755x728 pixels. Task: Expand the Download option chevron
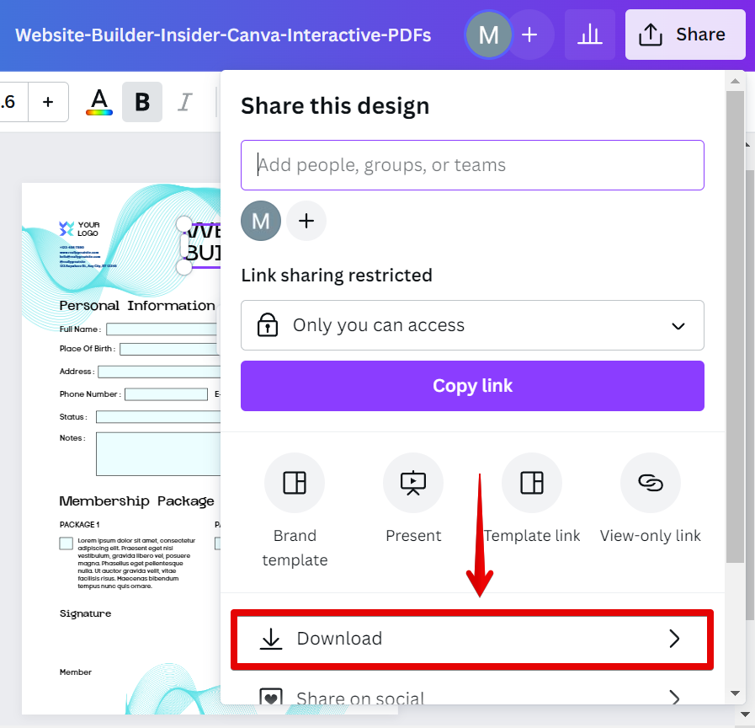673,639
